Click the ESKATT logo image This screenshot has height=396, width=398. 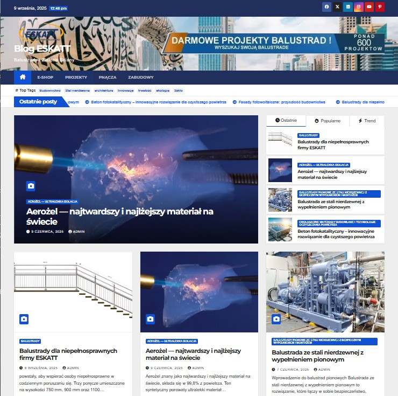(41, 33)
